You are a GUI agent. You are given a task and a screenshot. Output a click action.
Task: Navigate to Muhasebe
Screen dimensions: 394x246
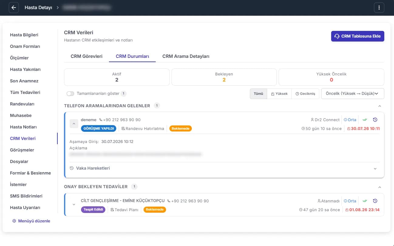pyautogui.click(x=21, y=115)
